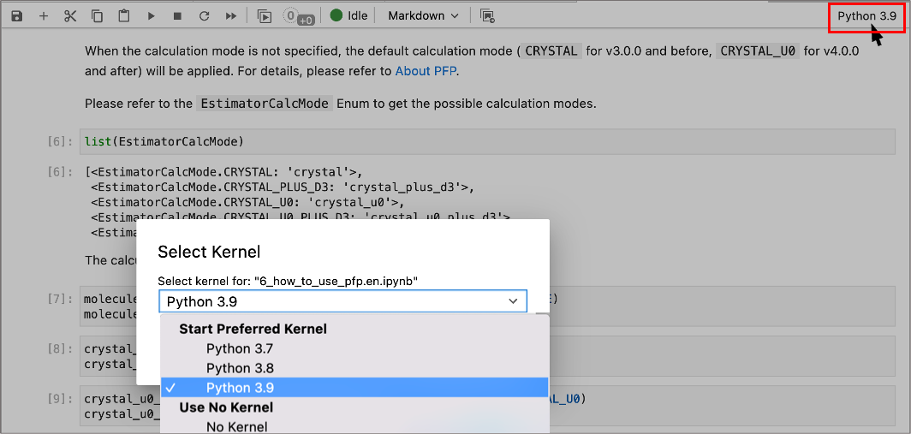Run the selected cell
Viewport: 911px width, 434px height.
pos(151,15)
